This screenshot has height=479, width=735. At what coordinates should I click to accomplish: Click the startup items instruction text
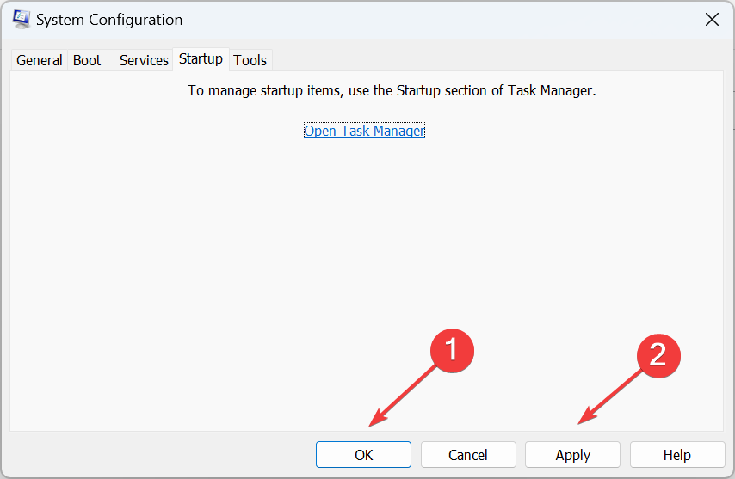(x=392, y=90)
